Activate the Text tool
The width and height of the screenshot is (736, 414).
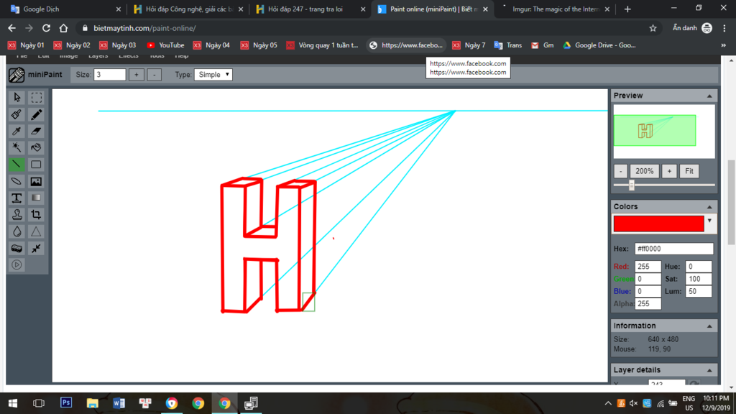pos(17,198)
